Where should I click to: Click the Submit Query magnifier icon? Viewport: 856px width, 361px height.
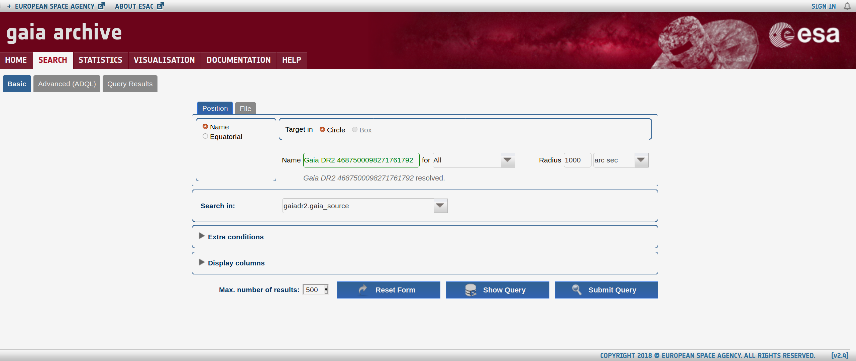point(576,289)
